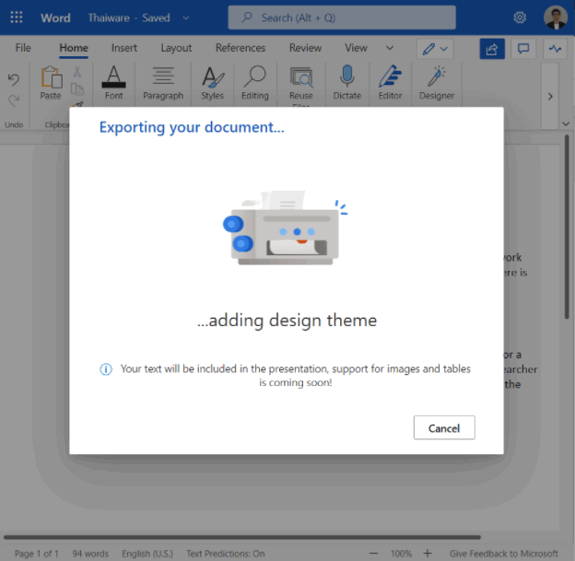The width and height of the screenshot is (575, 561).
Task: Click the 100% zoom level
Action: point(401,554)
